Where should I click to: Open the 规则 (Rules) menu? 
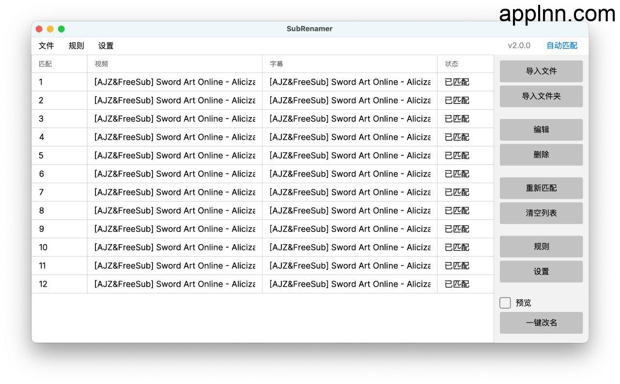pyautogui.click(x=76, y=45)
